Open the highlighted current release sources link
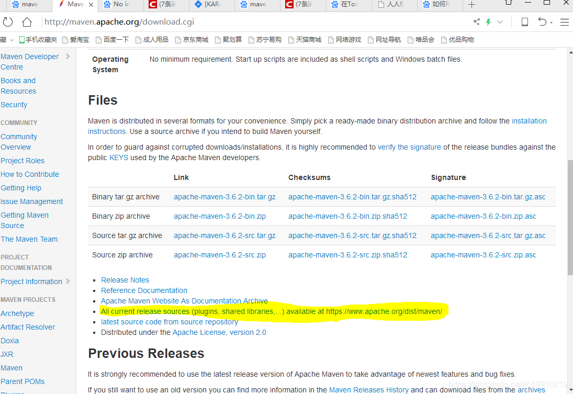 pos(272,311)
